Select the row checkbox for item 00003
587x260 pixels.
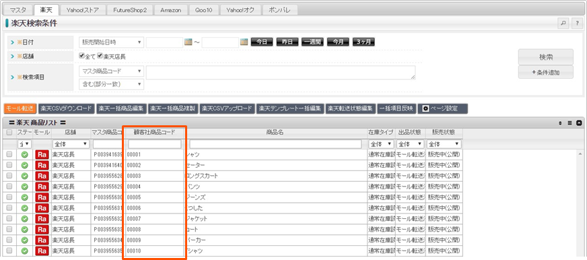9,176
